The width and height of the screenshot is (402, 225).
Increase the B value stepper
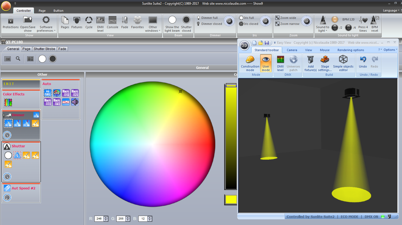(x=150, y=217)
